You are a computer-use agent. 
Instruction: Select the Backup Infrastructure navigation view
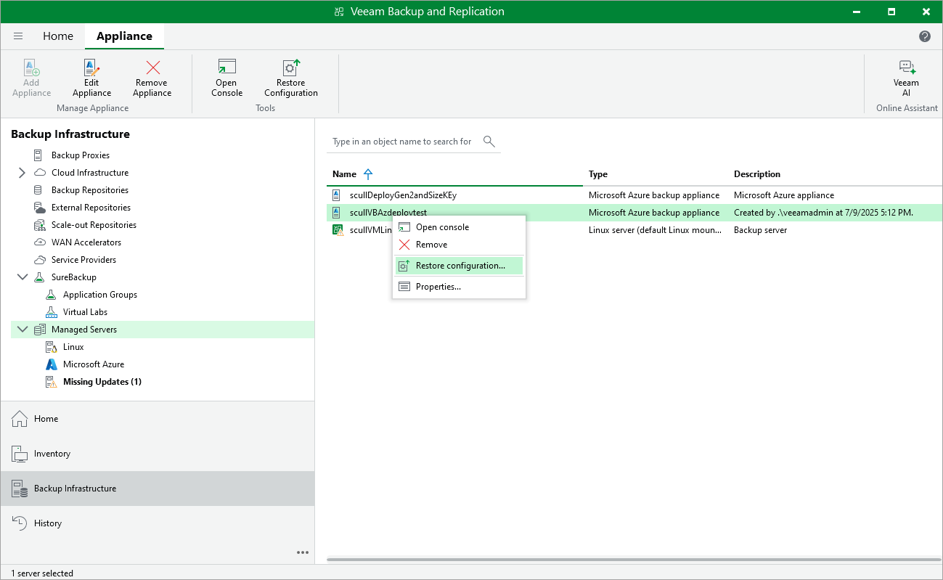(x=158, y=489)
